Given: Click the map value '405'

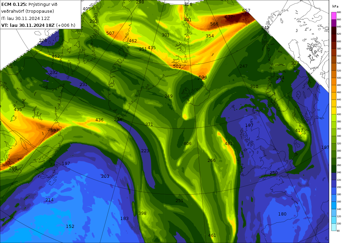Looking at the screenshot, I should 86,9.
